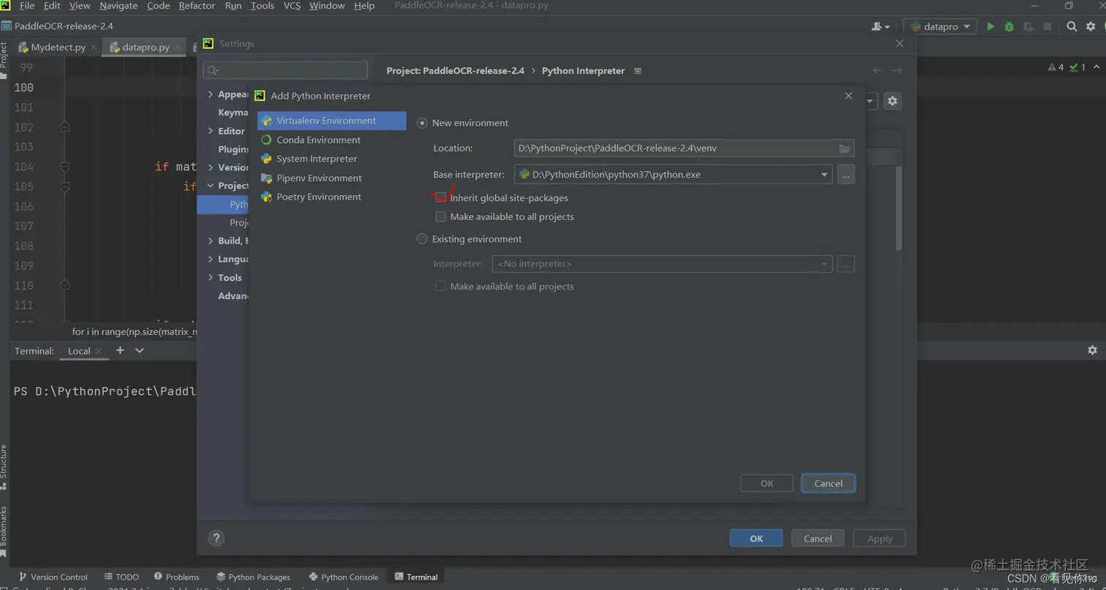Screen dimensions: 1106x590
Task: Open the Bookmarks tool window
Action: pyautogui.click(x=4, y=530)
